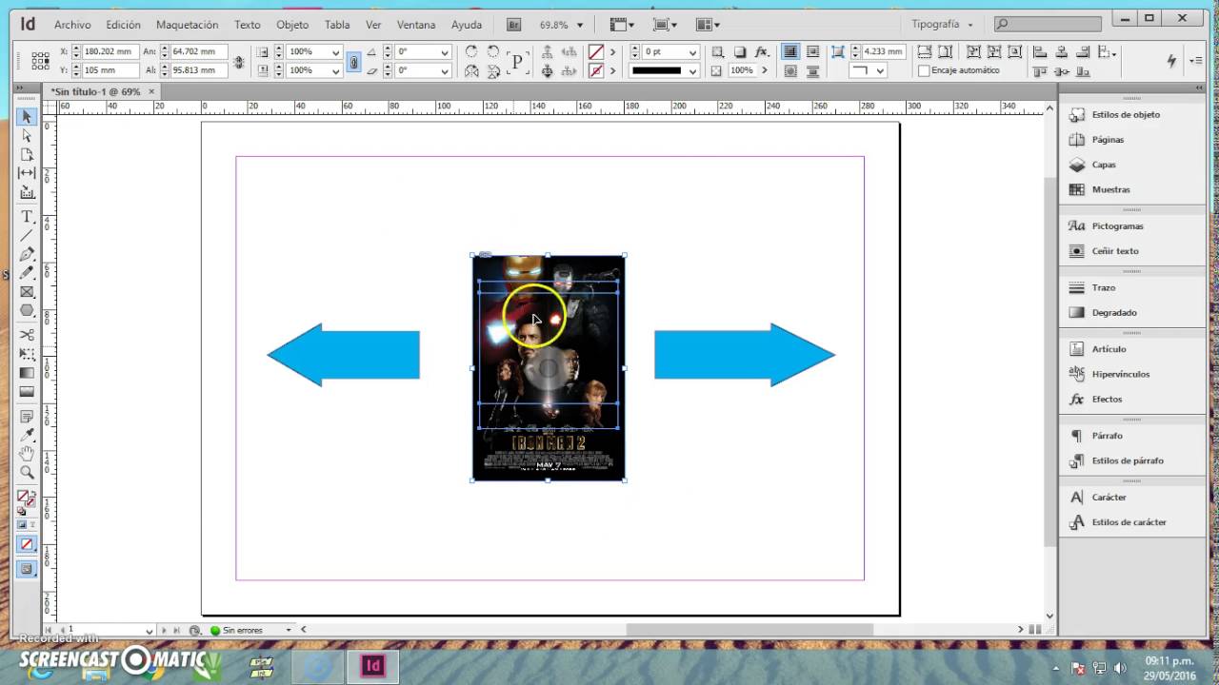Rotate selection 90° clockwise

pyautogui.click(x=471, y=52)
